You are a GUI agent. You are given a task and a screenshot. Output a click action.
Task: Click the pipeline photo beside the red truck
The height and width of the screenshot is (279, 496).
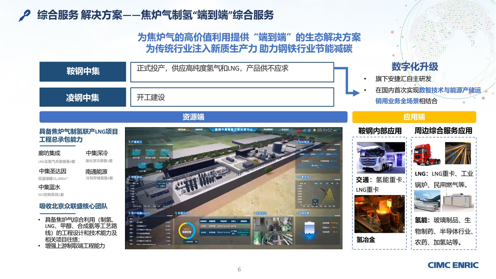(458, 153)
